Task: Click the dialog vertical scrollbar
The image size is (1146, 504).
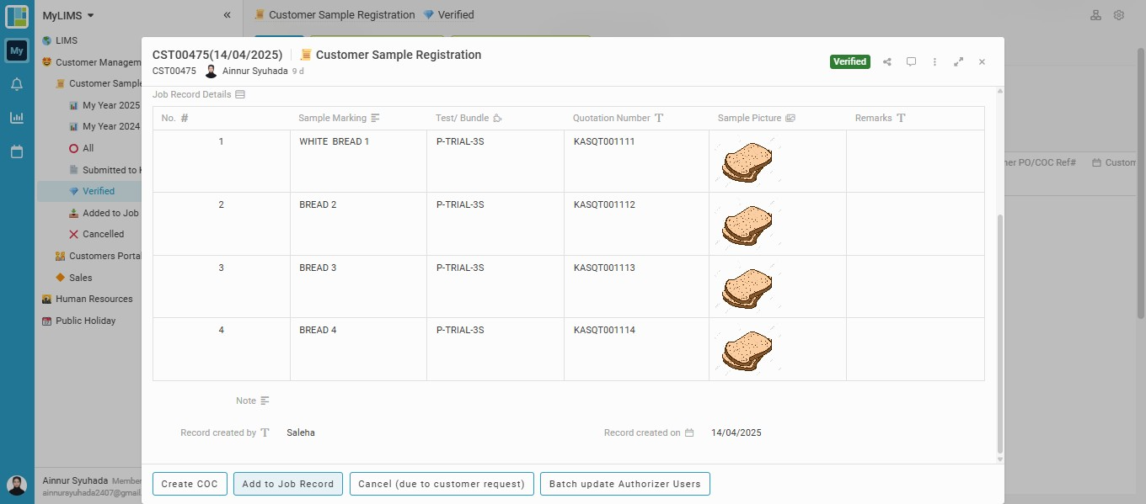Action: pyautogui.click(x=1000, y=333)
